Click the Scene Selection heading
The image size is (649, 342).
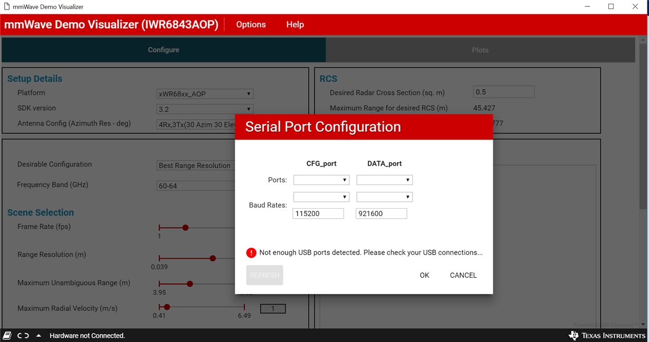41,212
